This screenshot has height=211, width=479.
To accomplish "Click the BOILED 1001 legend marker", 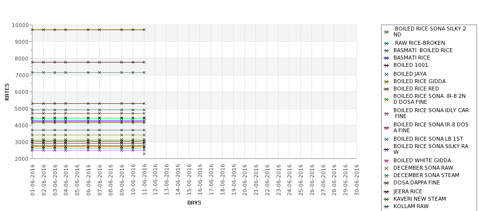I will point(387,65).
